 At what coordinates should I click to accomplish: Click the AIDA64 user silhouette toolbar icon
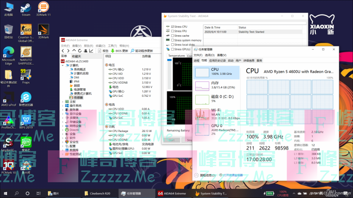point(86,51)
